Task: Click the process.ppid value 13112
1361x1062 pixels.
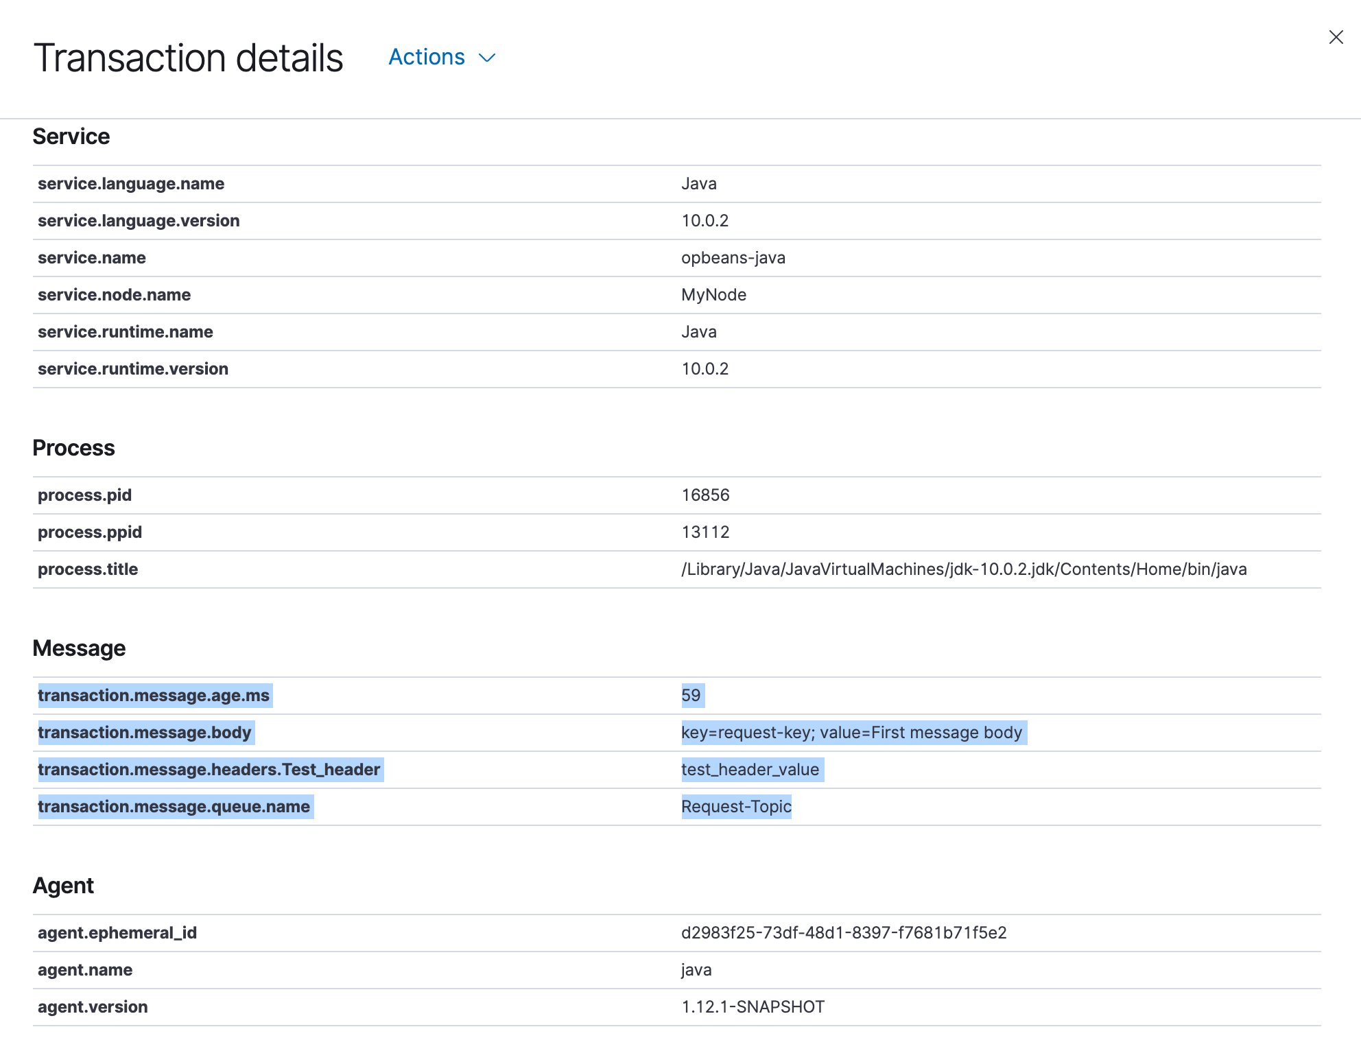Action: [x=705, y=532]
